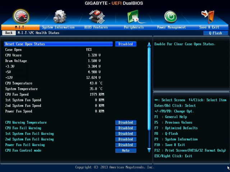Image resolution: width=230 pixels, height=172 pixels.
Task: Change CPU Fan Fail Warning Disabled value
Action: pos(126,128)
